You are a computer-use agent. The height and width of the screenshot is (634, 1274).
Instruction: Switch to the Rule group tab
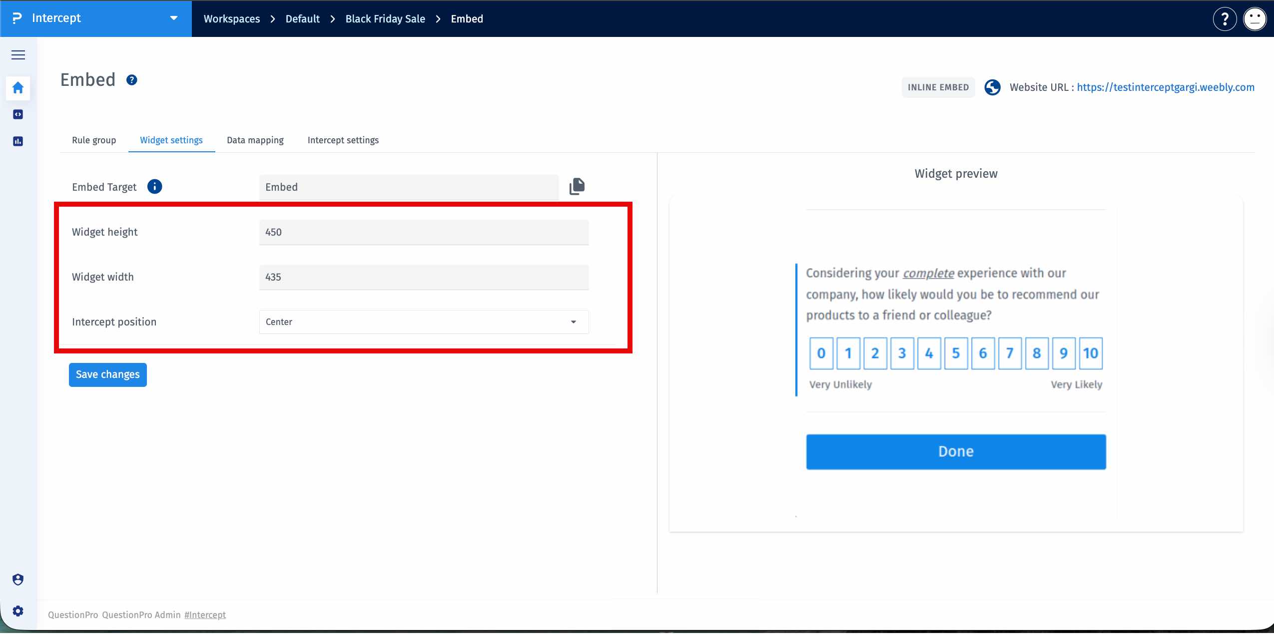tap(94, 140)
